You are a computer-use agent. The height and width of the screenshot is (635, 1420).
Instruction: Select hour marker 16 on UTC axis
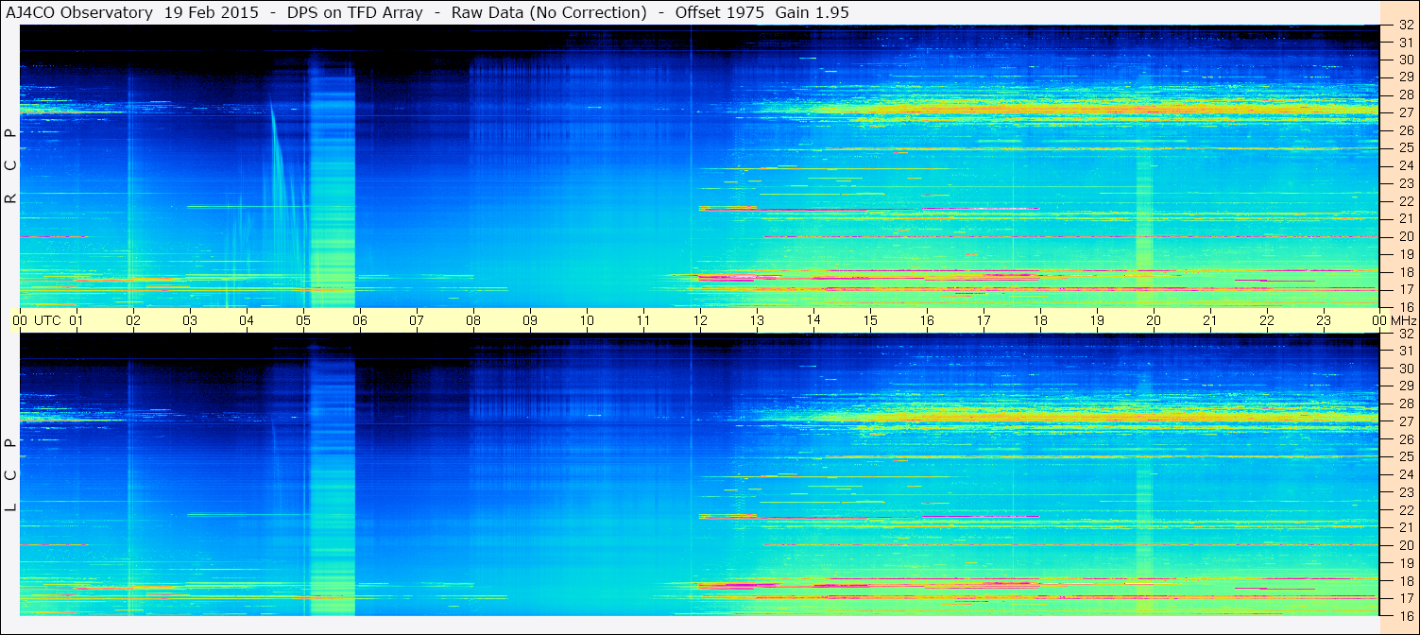(x=927, y=320)
